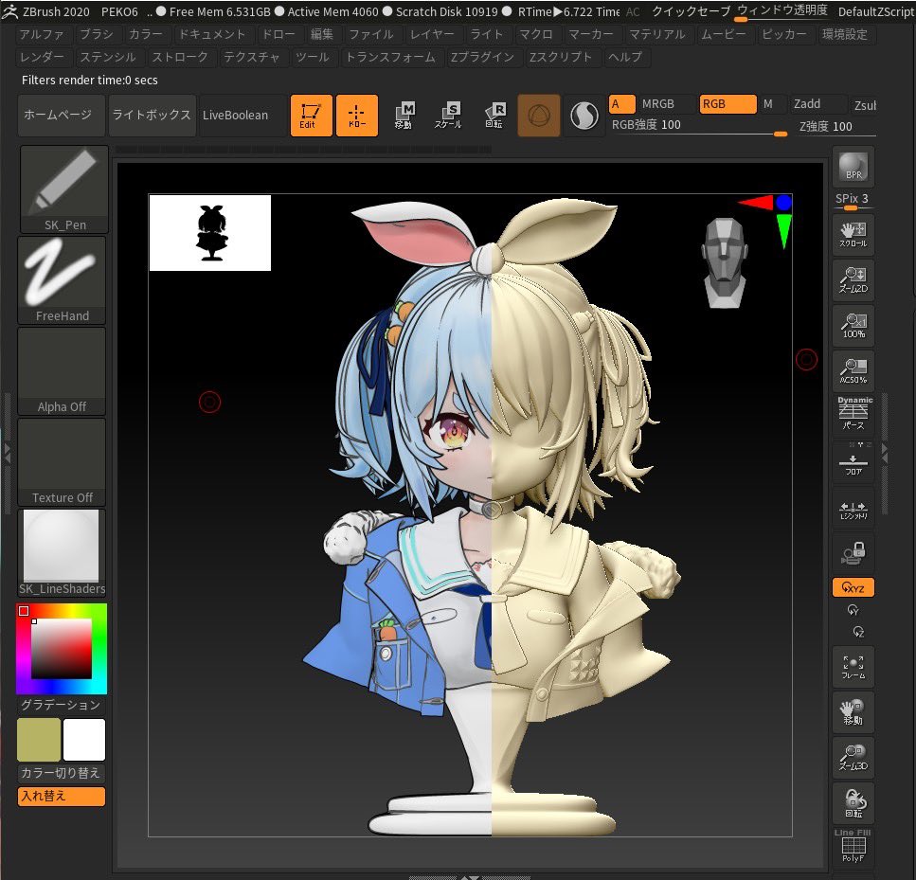Select the RGB paint mode

(727, 104)
